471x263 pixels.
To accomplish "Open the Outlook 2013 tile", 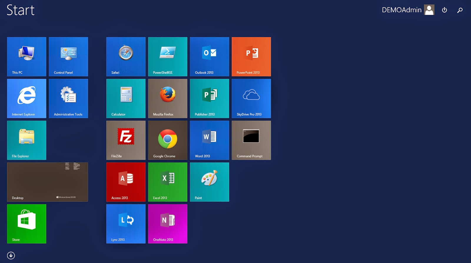I will (x=209, y=56).
